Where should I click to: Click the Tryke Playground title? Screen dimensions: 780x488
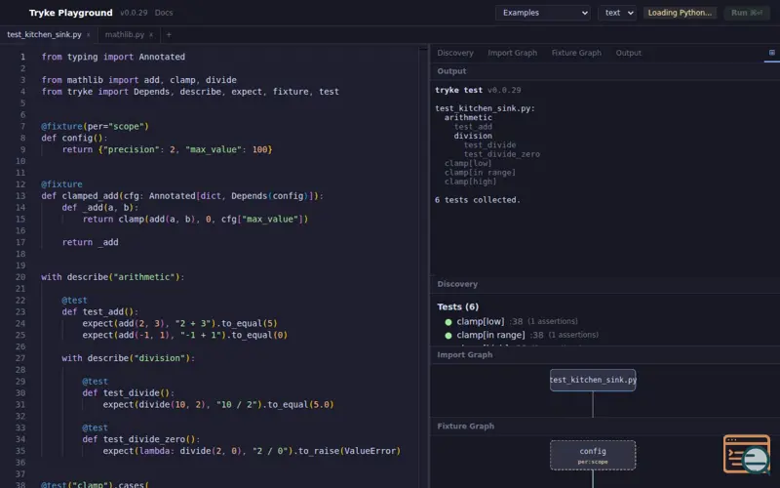(70, 13)
